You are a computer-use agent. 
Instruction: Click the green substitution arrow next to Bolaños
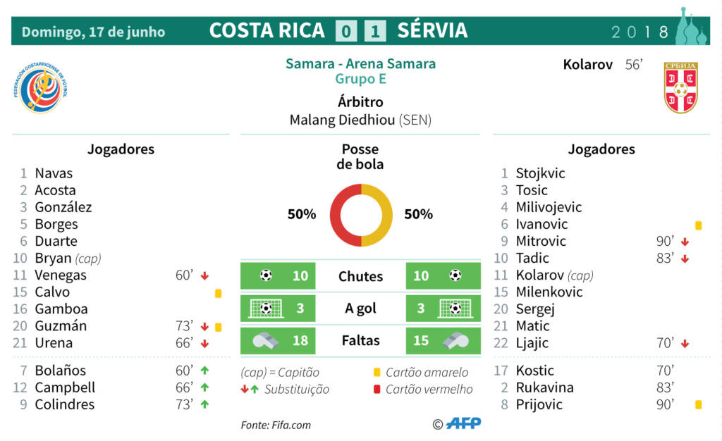[x=205, y=370]
